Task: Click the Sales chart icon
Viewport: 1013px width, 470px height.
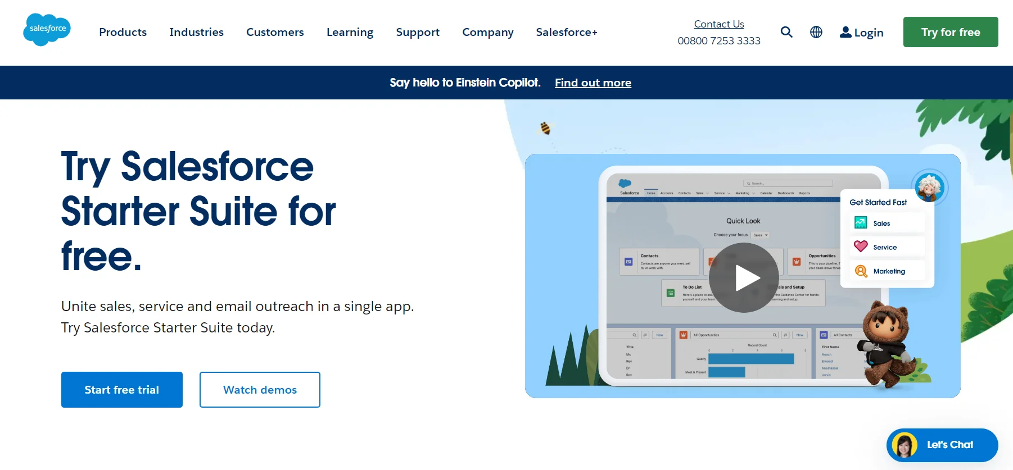Action: (861, 223)
